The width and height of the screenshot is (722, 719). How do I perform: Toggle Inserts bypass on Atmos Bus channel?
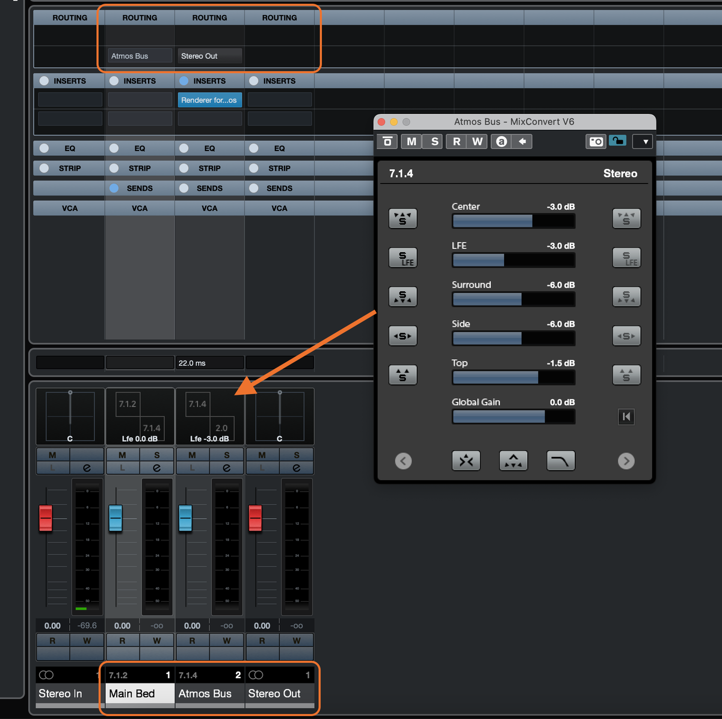[184, 81]
